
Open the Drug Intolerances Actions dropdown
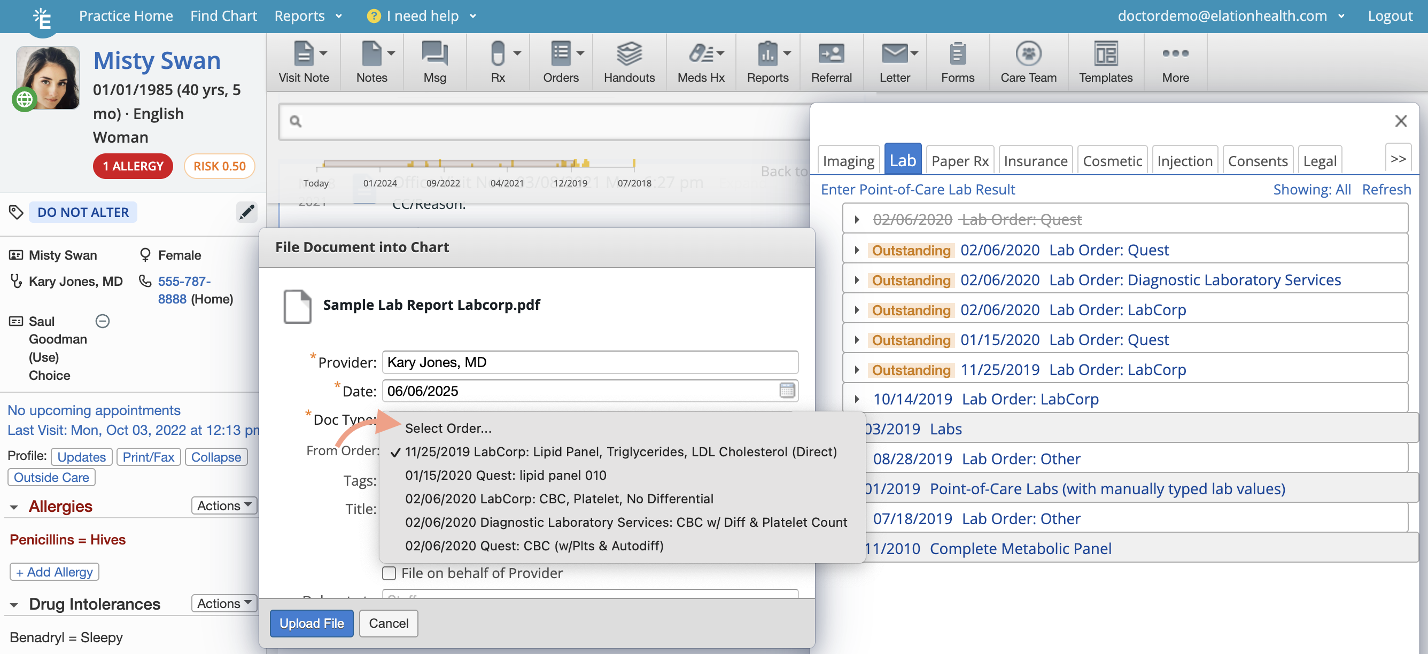pos(224,603)
